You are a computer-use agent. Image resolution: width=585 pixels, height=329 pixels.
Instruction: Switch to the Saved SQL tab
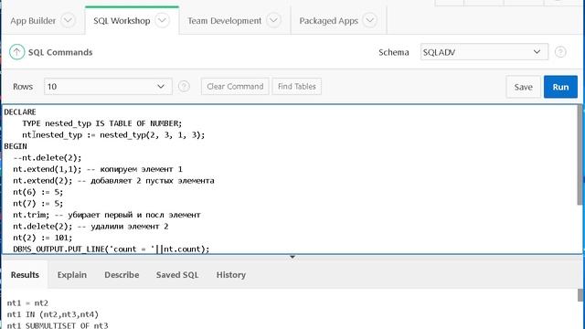click(177, 275)
